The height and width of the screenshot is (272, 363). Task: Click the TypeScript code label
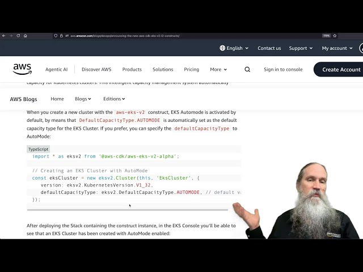tap(38, 149)
